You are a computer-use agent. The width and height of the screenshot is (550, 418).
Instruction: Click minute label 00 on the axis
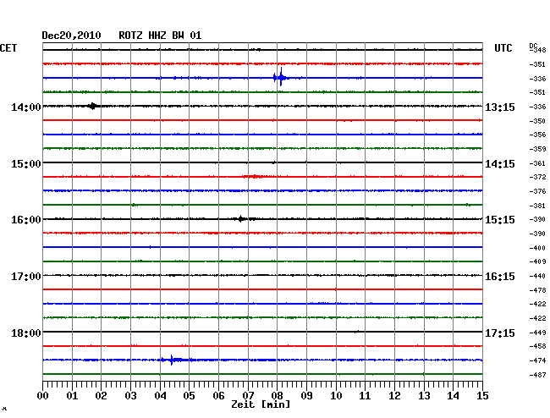pos(43,396)
